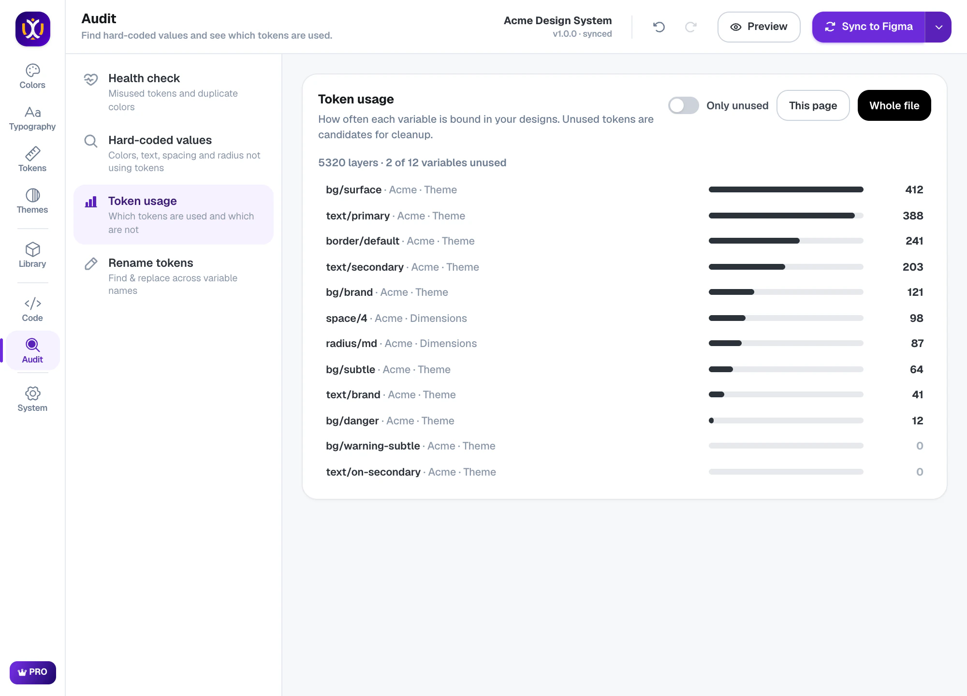Click the undo arrow icon
Viewport: 967px width, 696px height.
coord(659,27)
